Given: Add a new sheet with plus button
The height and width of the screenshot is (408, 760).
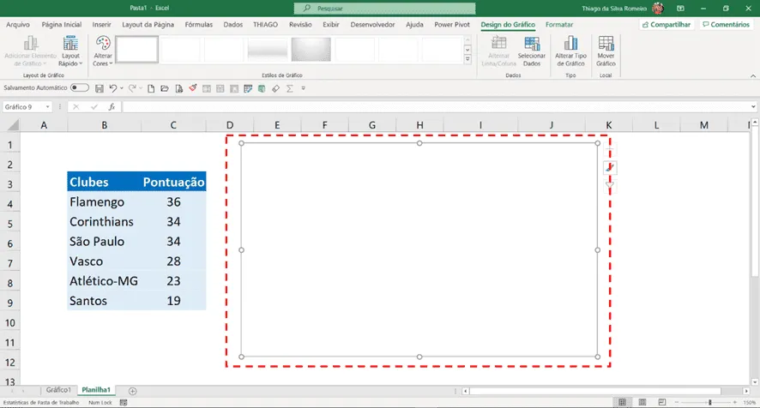Looking at the screenshot, I should (x=132, y=391).
